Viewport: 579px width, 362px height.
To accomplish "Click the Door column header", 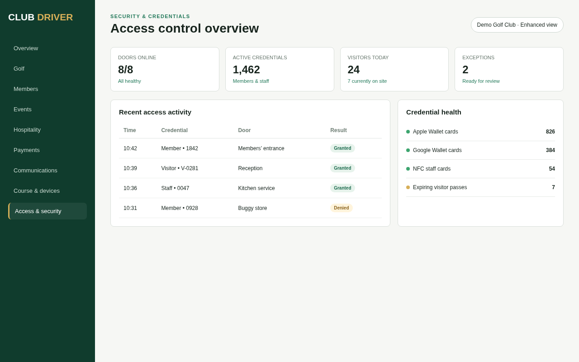I will point(244,130).
